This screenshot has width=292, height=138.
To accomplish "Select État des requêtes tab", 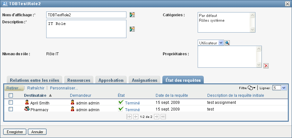I will click(183, 80).
